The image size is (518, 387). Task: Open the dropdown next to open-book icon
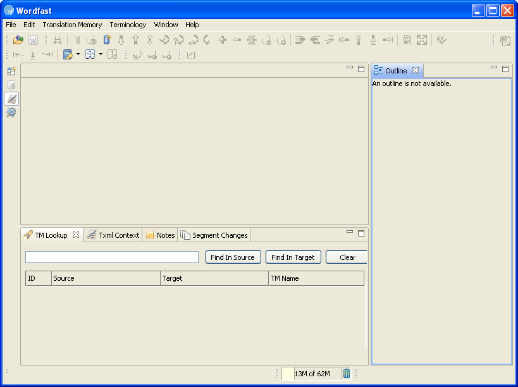pos(101,54)
